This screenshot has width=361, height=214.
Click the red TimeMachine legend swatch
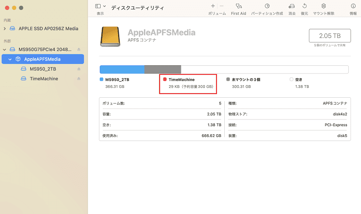(165, 79)
